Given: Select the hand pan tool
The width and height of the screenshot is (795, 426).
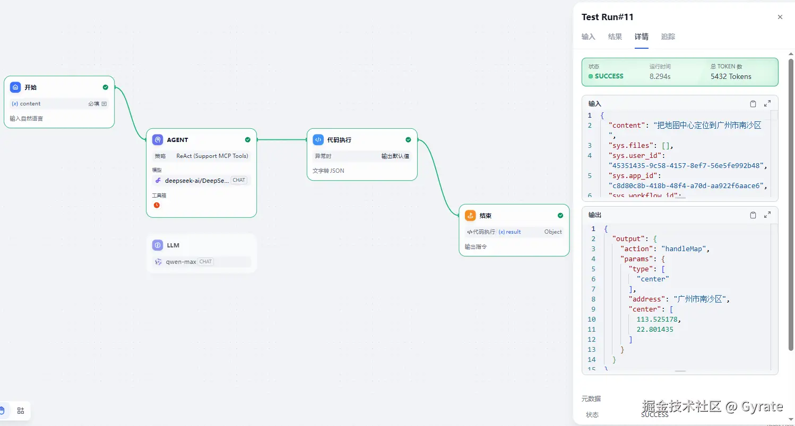Looking at the screenshot, I should (3, 411).
